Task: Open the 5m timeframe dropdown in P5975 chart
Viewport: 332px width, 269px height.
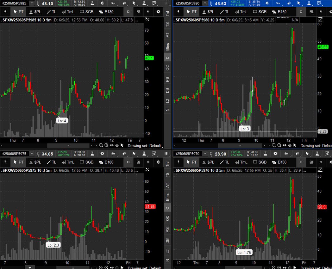Action: 113,154
